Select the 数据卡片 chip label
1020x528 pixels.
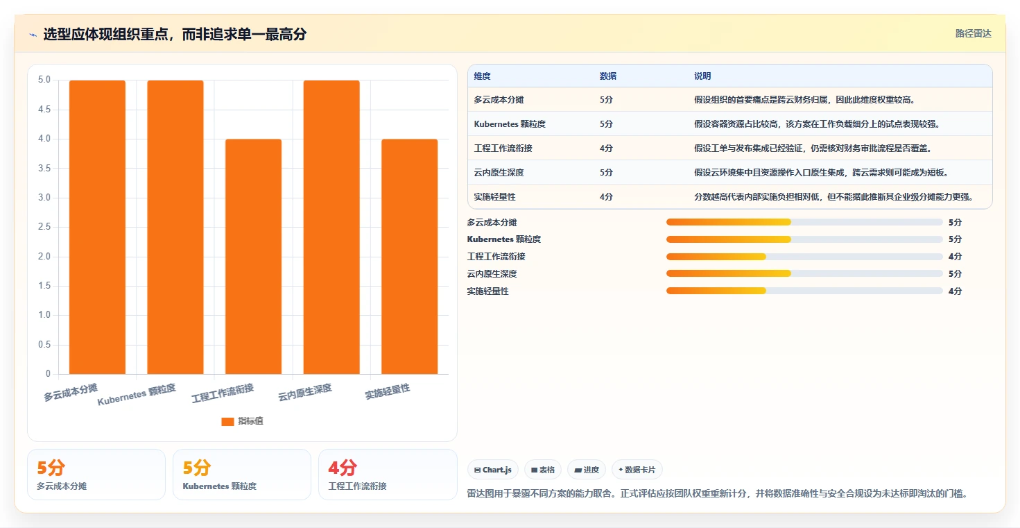pos(640,470)
